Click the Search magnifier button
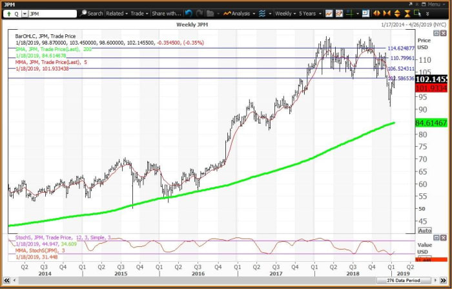Image resolution: width=452 pixels, height=289 pixels. (x=90, y=13)
